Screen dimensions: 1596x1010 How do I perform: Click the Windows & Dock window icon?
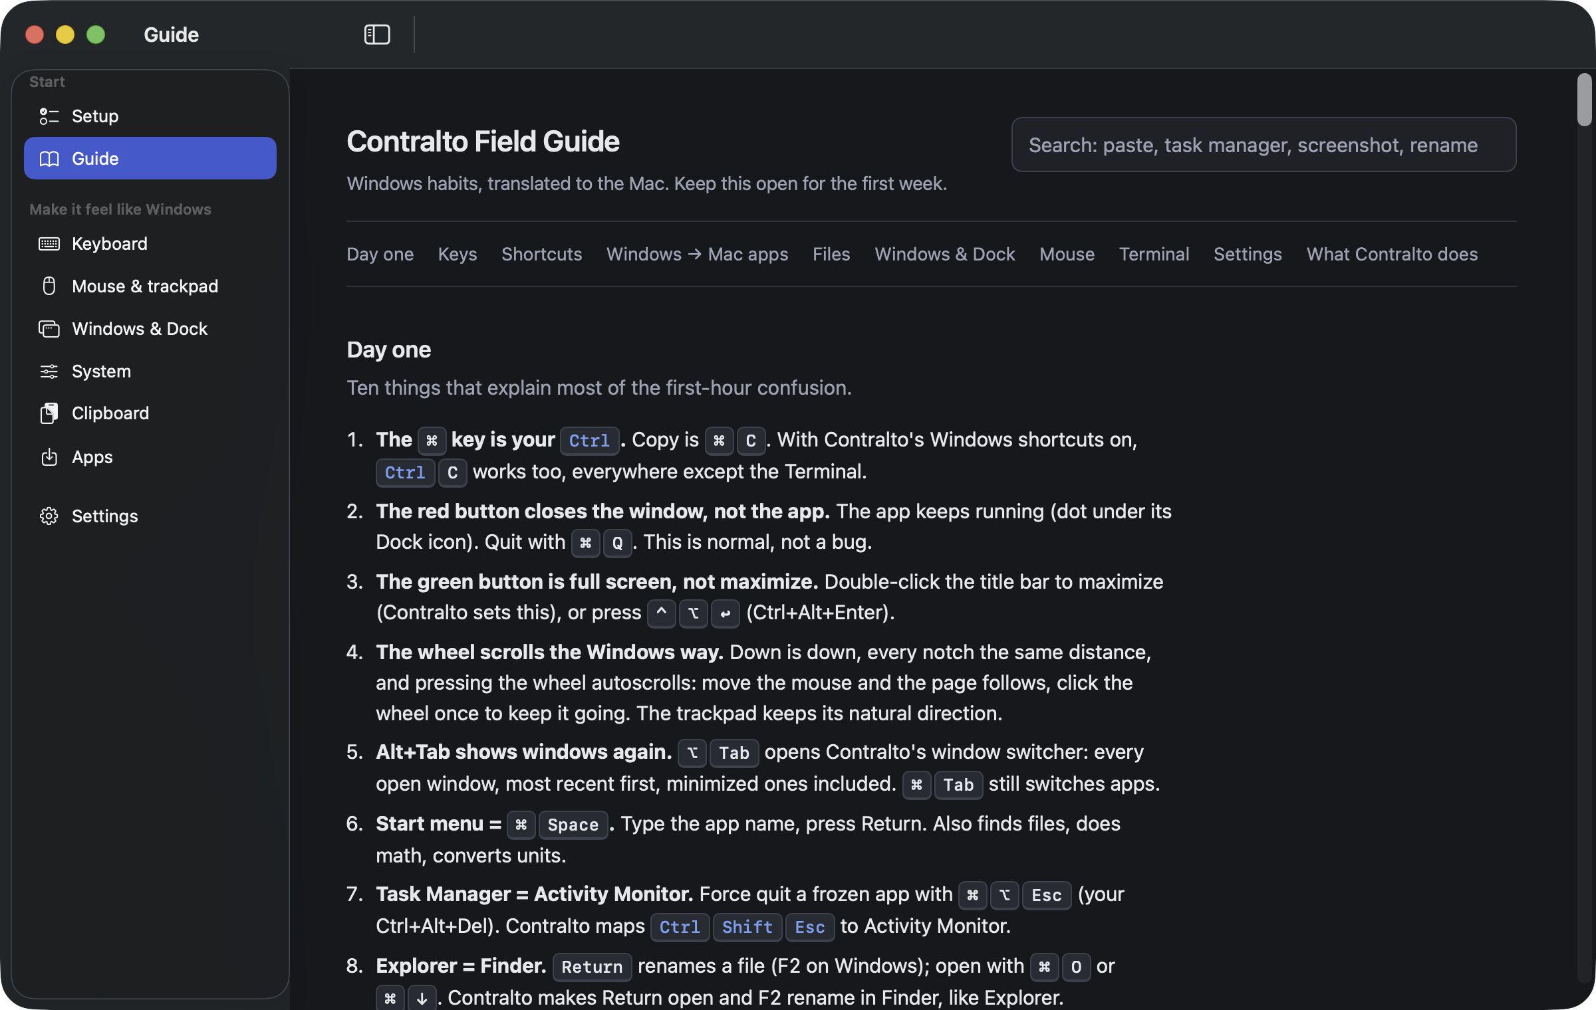click(x=49, y=329)
